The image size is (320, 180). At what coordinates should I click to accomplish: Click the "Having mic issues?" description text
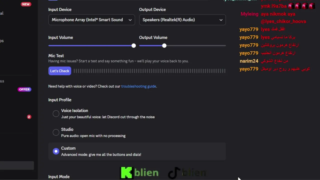pyautogui.click(x=118, y=61)
